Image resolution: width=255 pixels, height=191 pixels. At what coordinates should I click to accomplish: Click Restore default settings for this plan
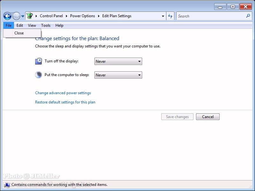(65, 102)
